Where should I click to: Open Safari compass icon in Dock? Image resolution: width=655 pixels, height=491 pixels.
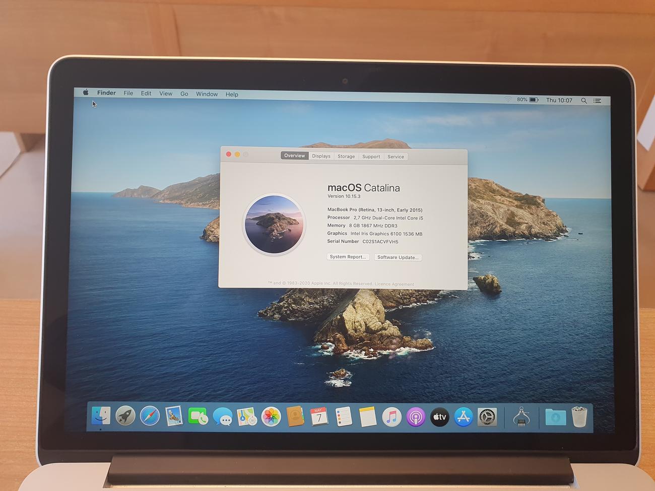[150, 416]
